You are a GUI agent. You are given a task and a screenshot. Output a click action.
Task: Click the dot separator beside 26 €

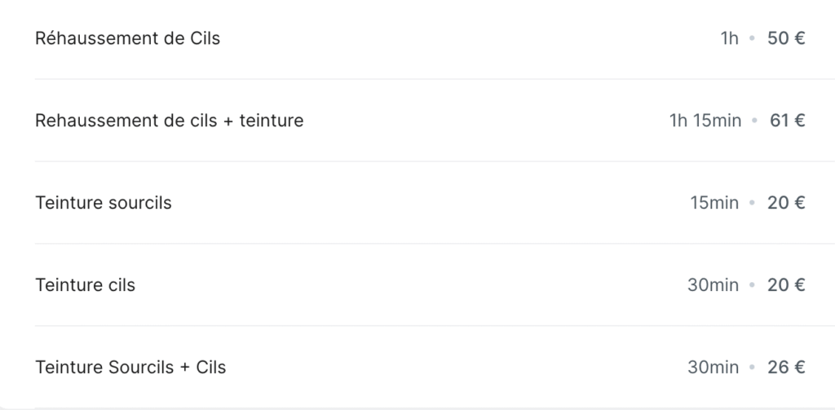coord(752,368)
